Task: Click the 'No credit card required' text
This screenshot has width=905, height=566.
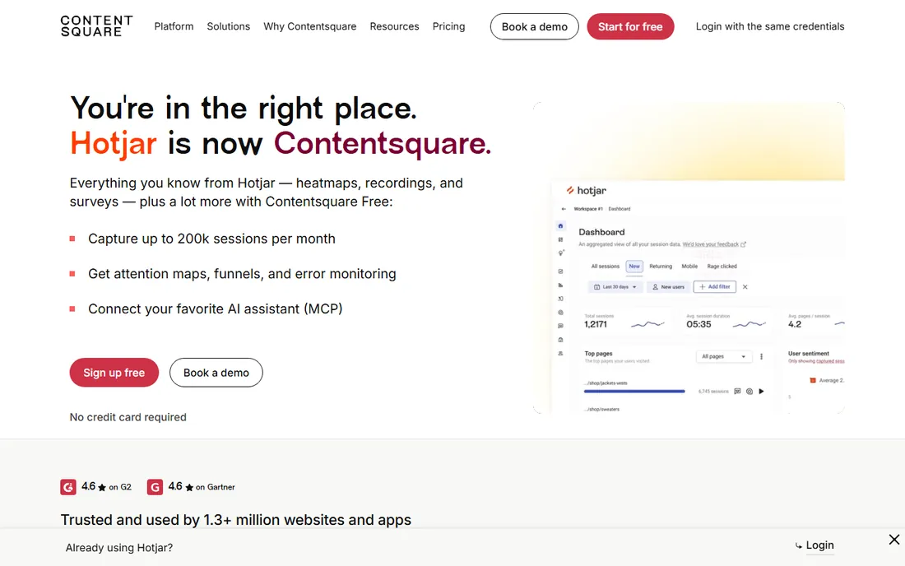Action: pos(128,417)
